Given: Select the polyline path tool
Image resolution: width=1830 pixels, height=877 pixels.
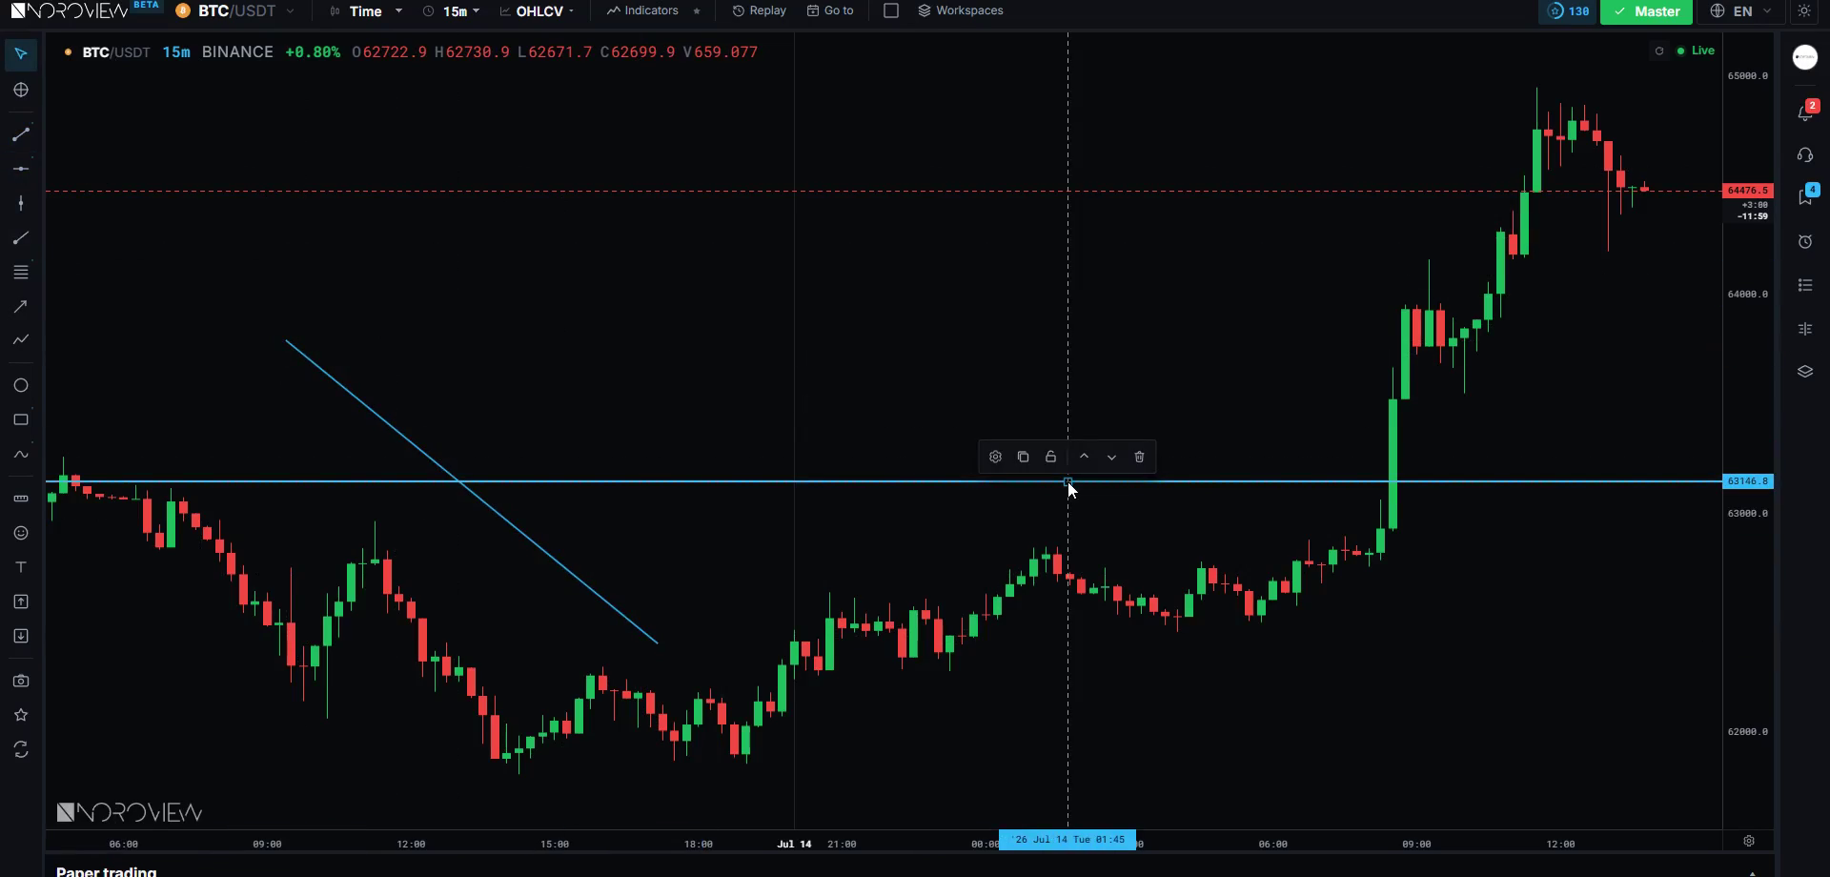Looking at the screenshot, I should pos(21,339).
